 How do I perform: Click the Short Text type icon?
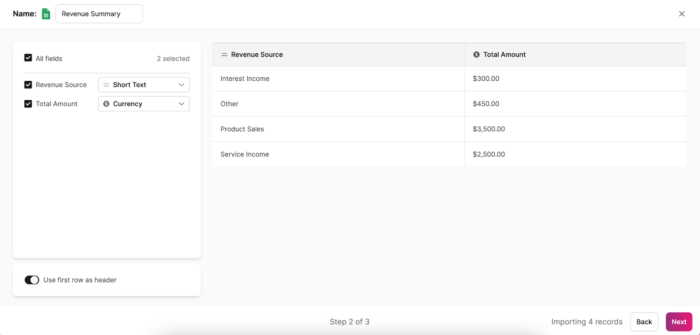tap(106, 85)
